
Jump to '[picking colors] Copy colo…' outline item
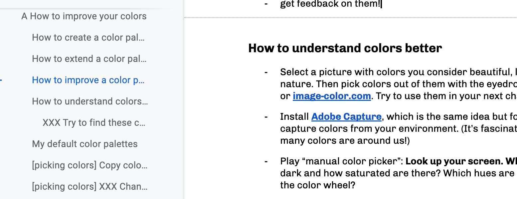click(89, 165)
